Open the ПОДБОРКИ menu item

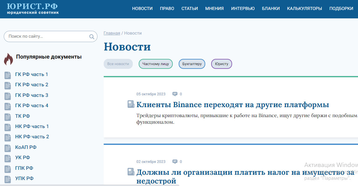coord(341,8)
